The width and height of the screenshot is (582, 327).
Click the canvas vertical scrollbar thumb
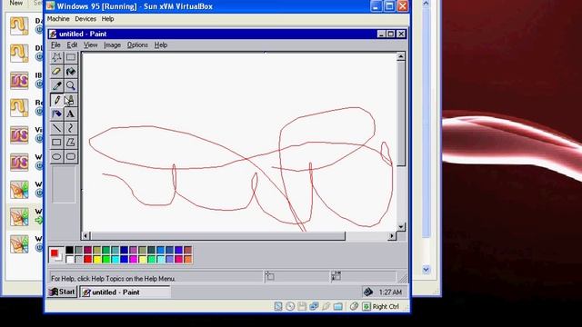[x=401, y=114]
